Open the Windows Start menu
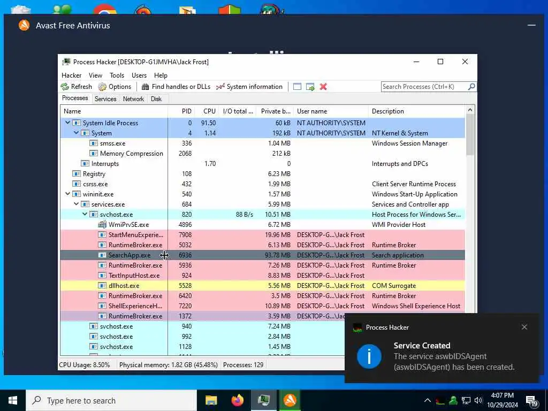 (13, 400)
